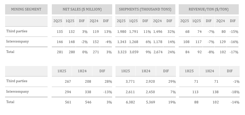Select the 1H25 header under Net Sales
Image resolution: width=245 pixels, height=115 pixels.
tap(61, 71)
